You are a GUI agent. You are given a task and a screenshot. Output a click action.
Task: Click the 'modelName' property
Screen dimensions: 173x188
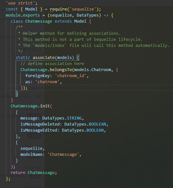click(x=31, y=155)
